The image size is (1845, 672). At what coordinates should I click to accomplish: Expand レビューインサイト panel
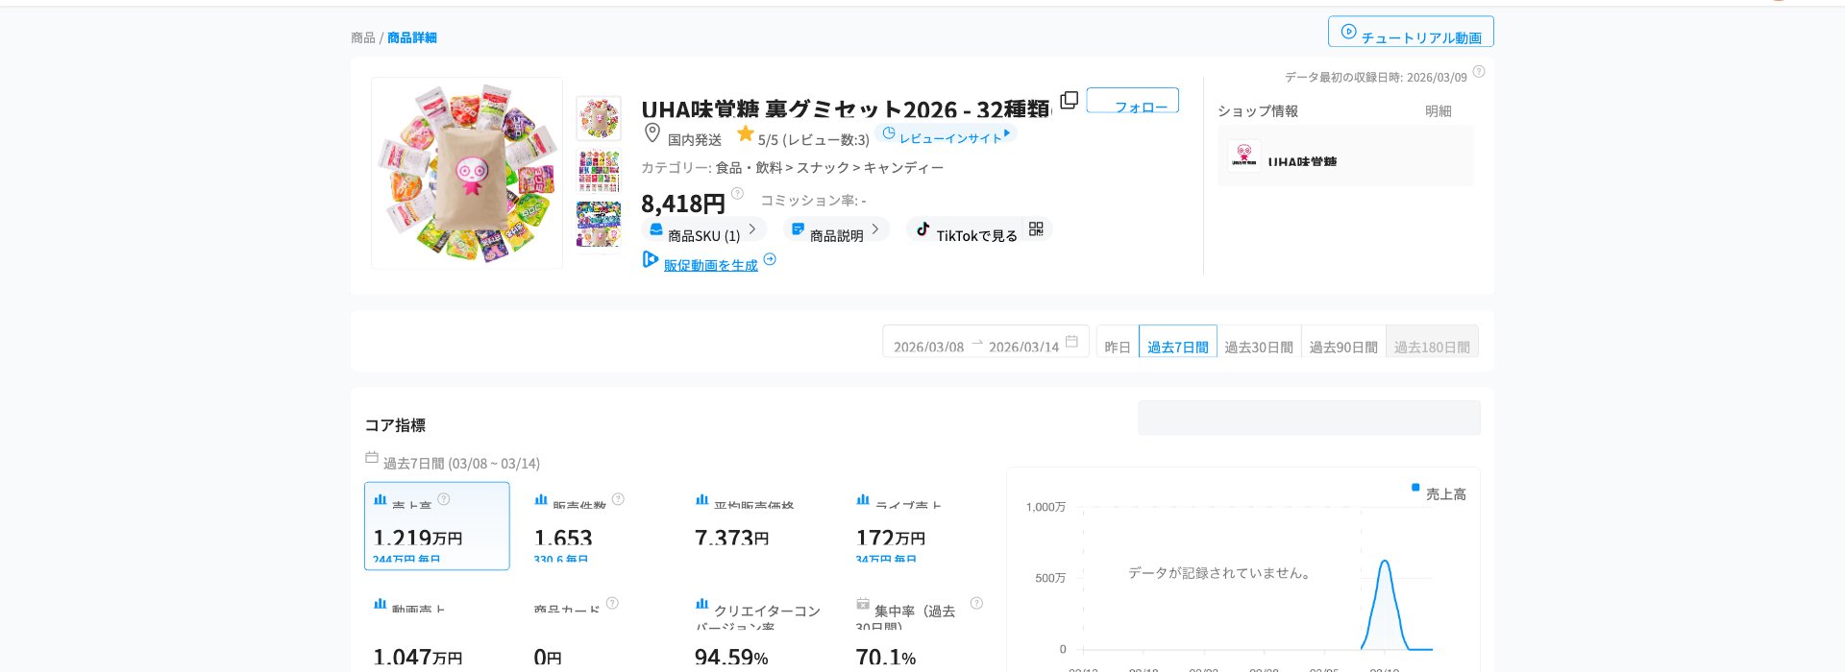946,134
